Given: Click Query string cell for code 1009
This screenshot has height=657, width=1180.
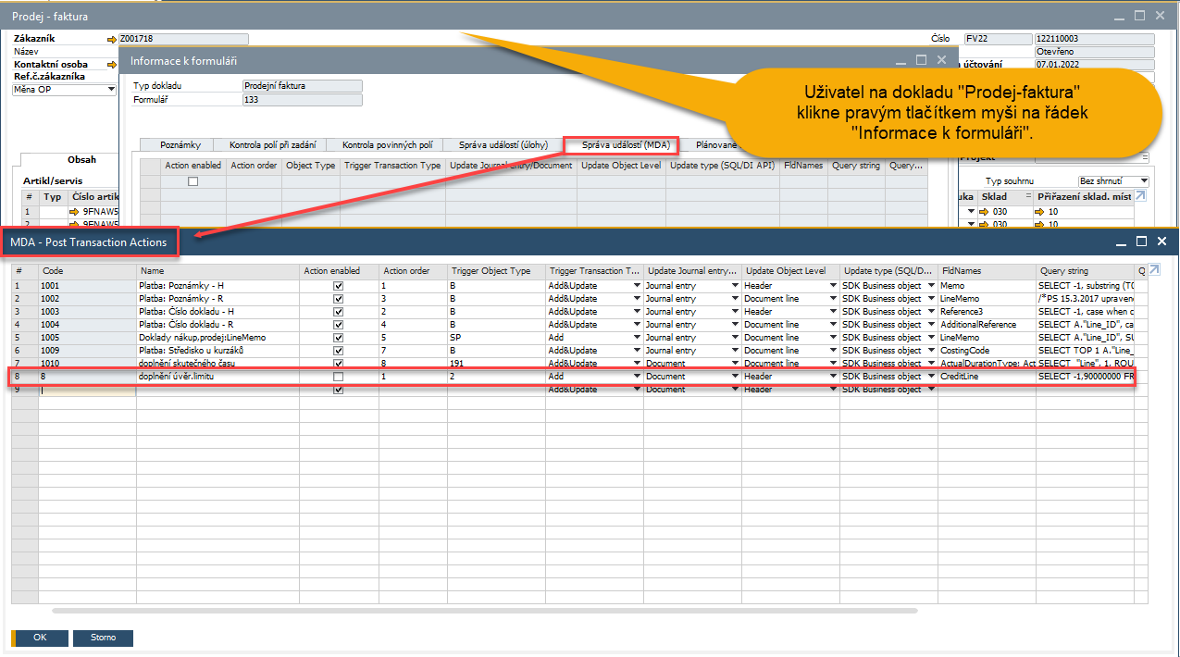Looking at the screenshot, I should tap(1086, 351).
